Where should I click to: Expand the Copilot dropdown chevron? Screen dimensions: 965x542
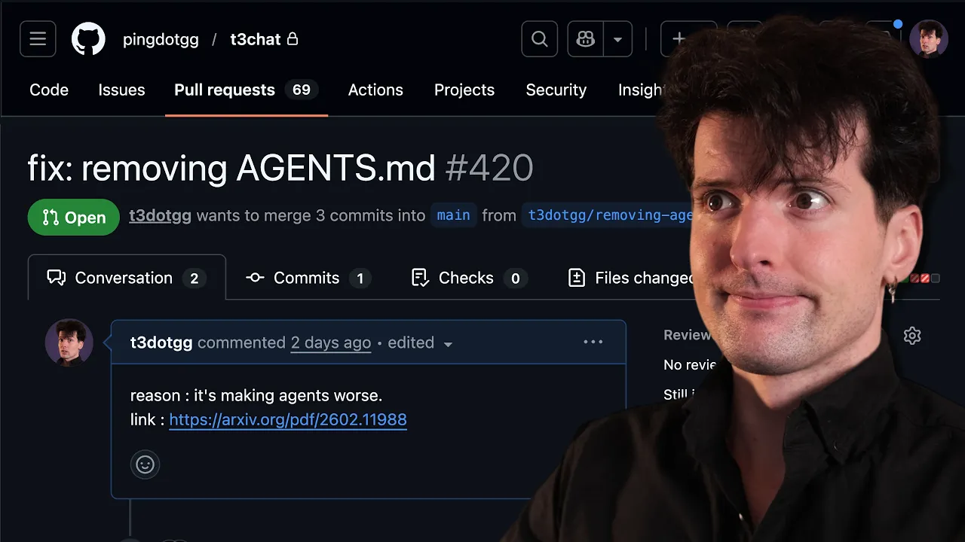coord(618,38)
